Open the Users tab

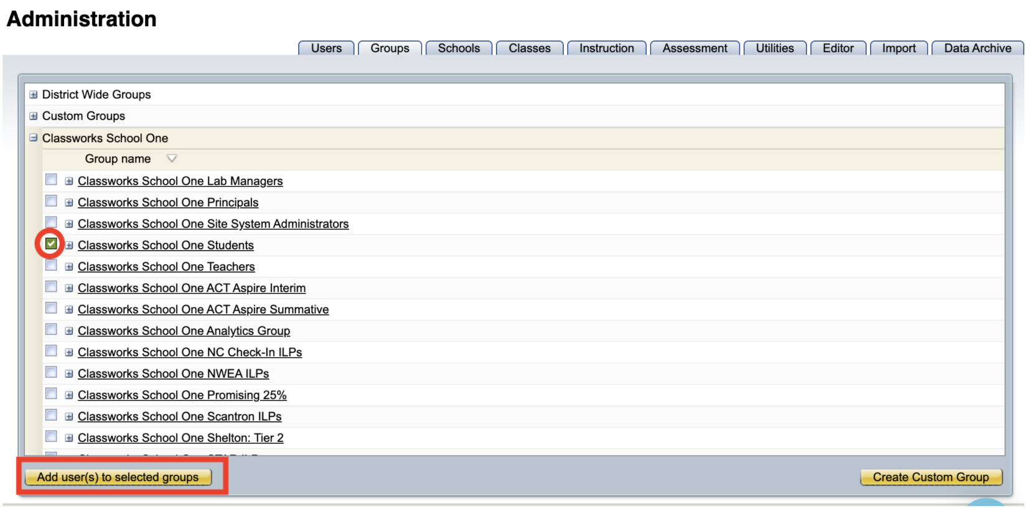click(326, 48)
